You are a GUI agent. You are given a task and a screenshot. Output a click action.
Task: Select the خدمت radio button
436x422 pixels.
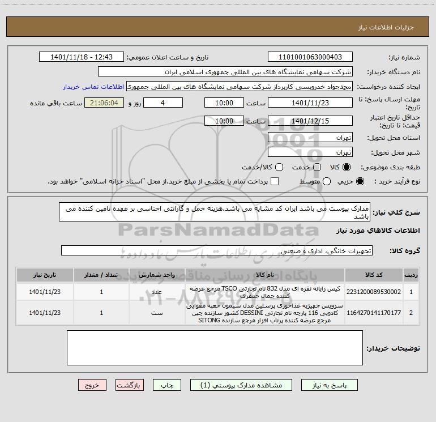(x=317, y=167)
